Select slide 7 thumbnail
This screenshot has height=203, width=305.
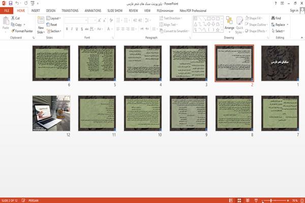coord(280,113)
